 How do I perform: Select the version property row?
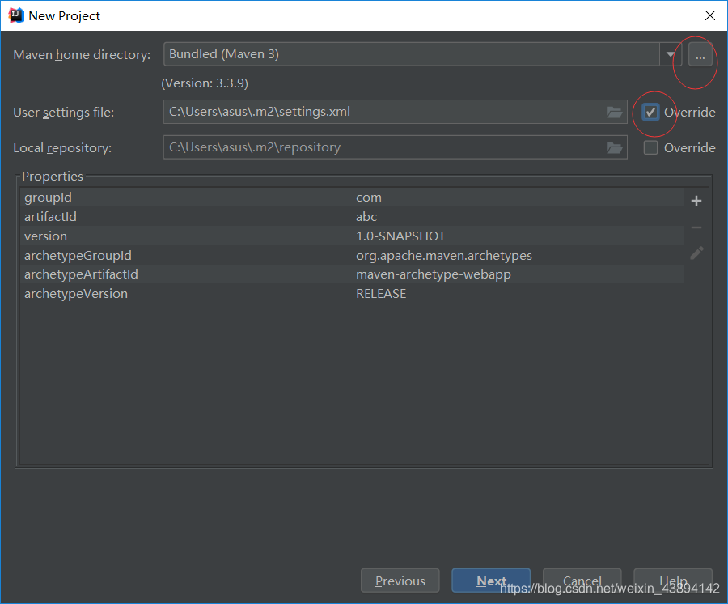(352, 236)
